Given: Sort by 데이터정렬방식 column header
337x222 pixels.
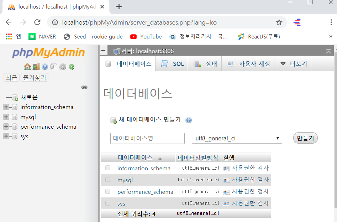Looking at the screenshot, I should 198,158.
